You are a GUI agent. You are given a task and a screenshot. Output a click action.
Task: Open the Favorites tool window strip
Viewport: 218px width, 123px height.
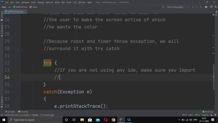2,102
